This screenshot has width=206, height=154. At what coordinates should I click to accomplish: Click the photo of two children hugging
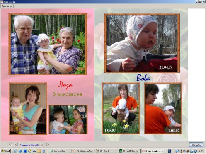[68, 120]
